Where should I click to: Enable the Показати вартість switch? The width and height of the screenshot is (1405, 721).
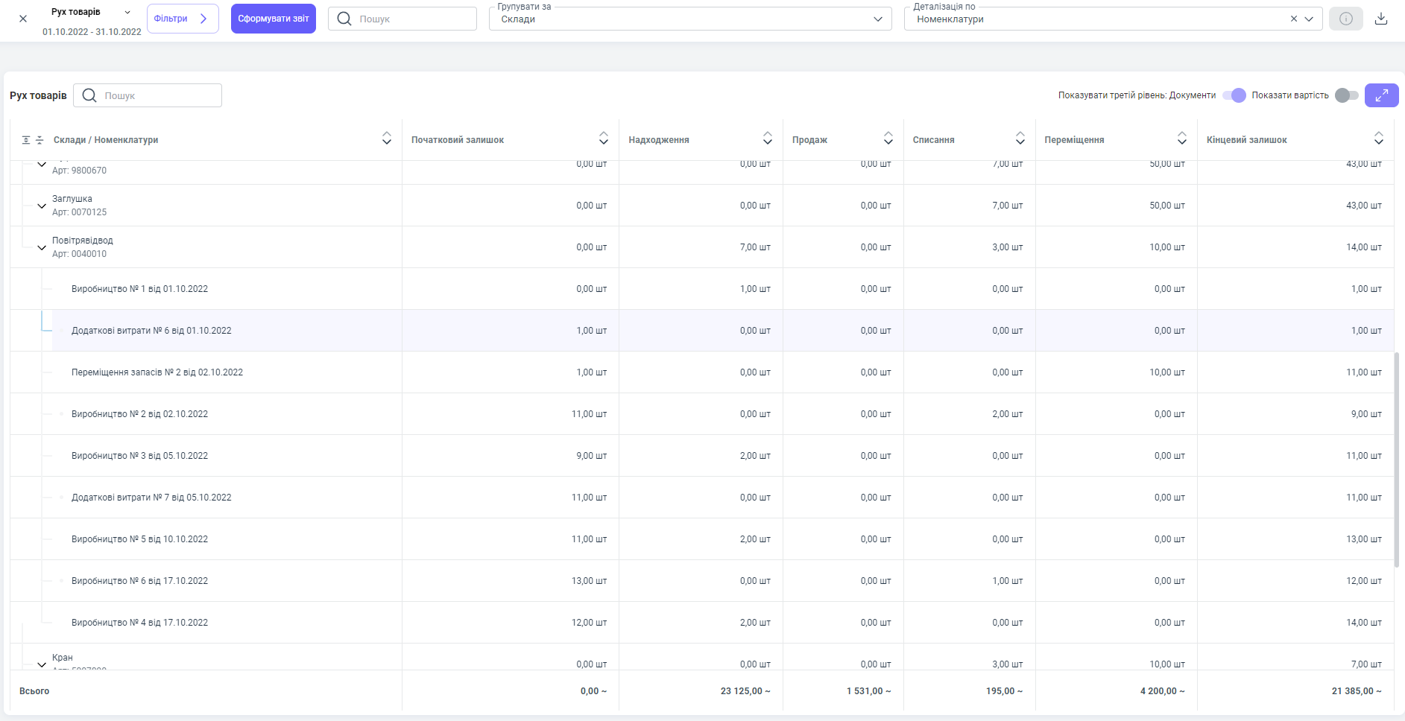1346,95
